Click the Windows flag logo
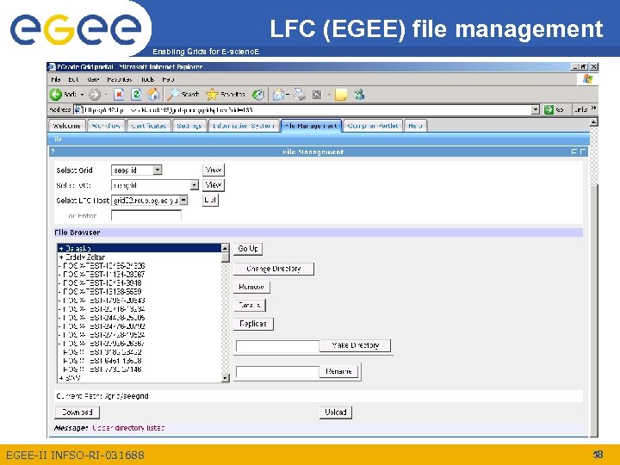This screenshot has width=620, height=465. tap(588, 79)
